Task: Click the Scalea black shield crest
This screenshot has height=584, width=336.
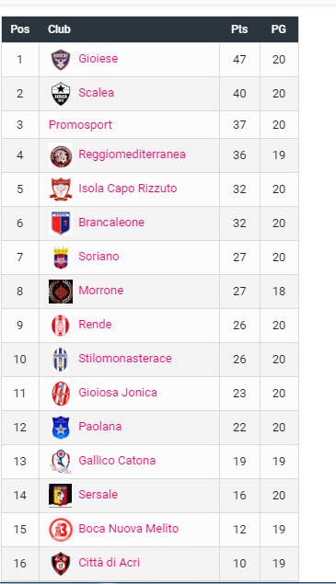Action: 61,94
